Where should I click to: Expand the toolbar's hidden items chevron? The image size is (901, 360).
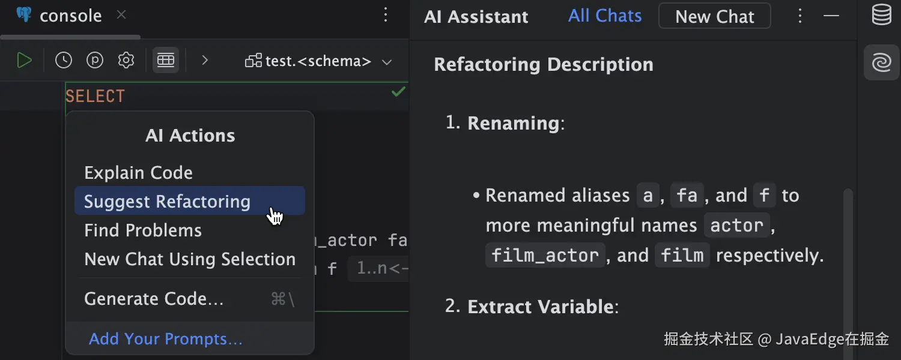tap(205, 61)
